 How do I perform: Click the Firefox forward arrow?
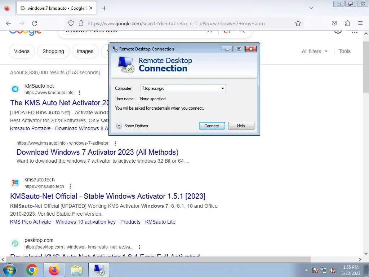22,23
